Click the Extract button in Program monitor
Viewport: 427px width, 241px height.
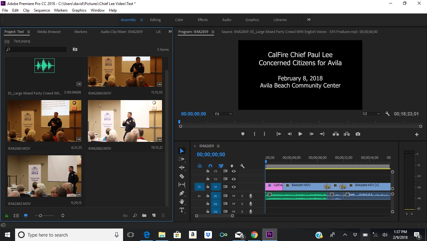(x=347, y=134)
